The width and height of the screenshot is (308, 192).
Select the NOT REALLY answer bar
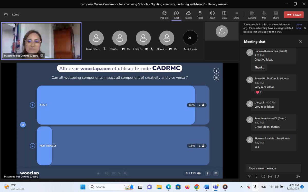click(123, 146)
